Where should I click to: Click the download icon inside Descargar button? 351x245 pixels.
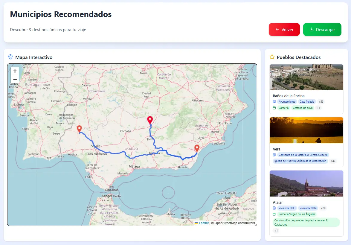pyautogui.click(x=311, y=30)
